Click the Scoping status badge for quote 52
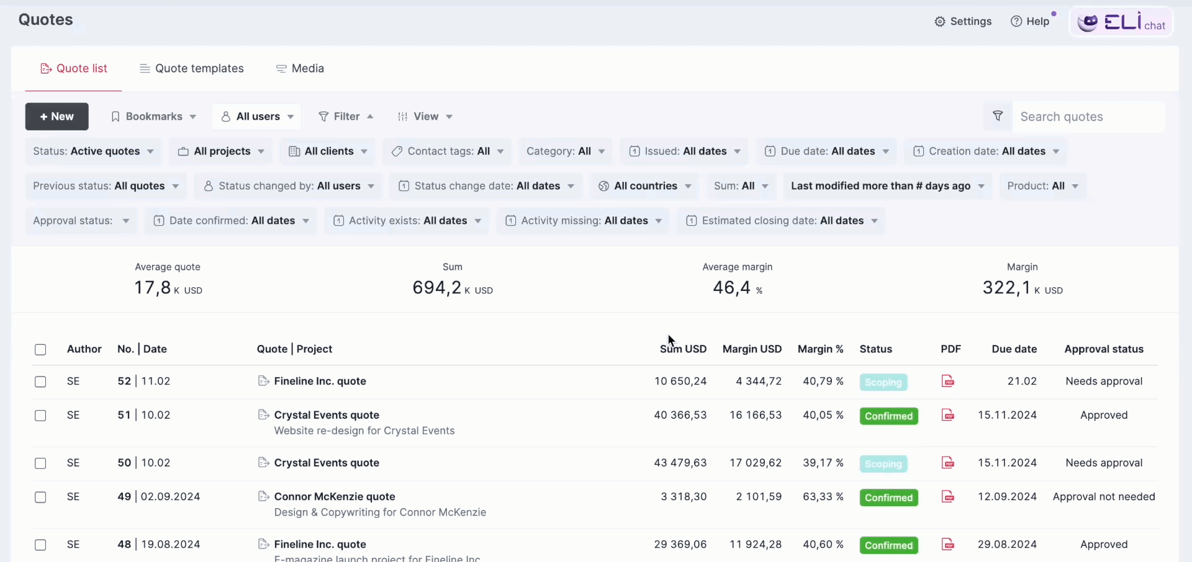The height and width of the screenshot is (562, 1192). point(883,382)
